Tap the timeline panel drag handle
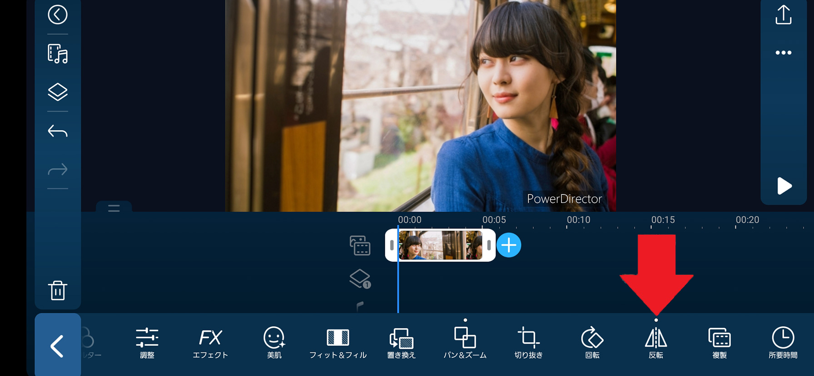814x376 pixels. click(114, 208)
